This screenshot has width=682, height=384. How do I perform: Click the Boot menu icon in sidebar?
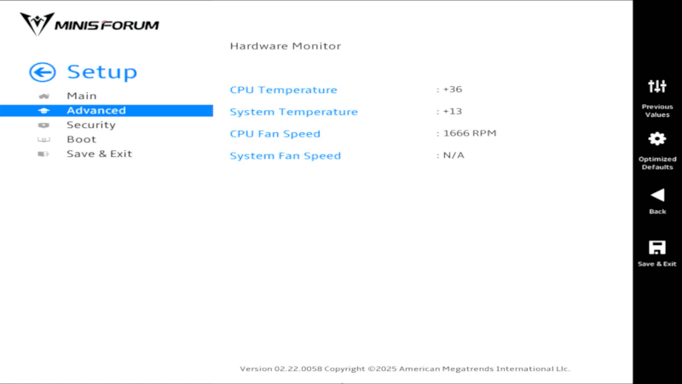click(x=44, y=140)
